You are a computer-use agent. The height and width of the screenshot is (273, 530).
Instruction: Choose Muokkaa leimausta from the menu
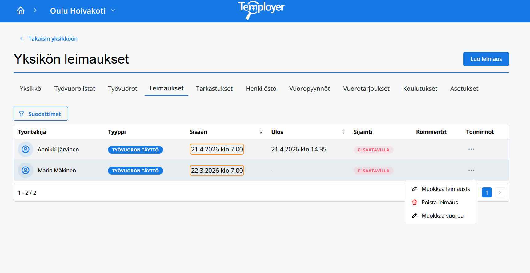coord(441,189)
